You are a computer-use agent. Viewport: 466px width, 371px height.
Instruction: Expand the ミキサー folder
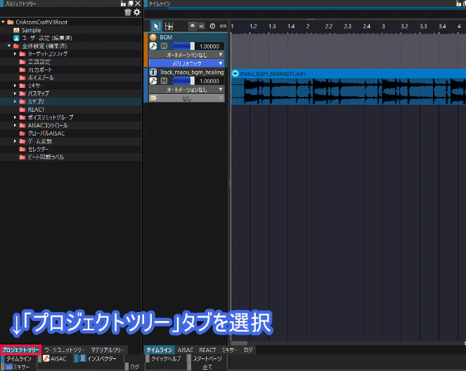[x=15, y=86]
